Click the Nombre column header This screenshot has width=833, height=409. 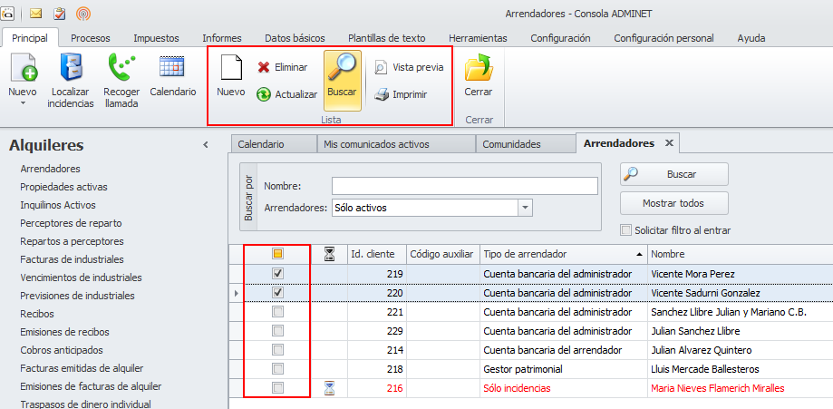(x=740, y=254)
